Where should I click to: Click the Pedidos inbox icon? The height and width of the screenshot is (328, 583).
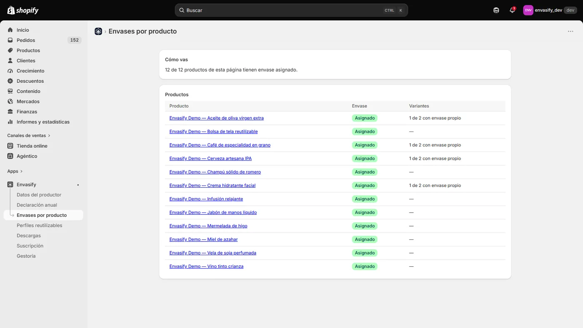[x=10, y=40]
